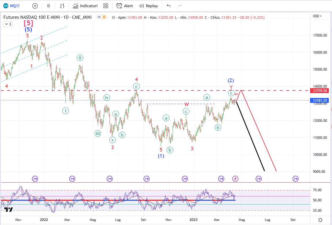Click event marker below Mar 2022
Screen dimensions: 332x225
72,179
